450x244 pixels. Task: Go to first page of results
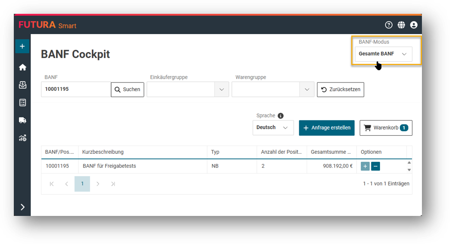52,184
